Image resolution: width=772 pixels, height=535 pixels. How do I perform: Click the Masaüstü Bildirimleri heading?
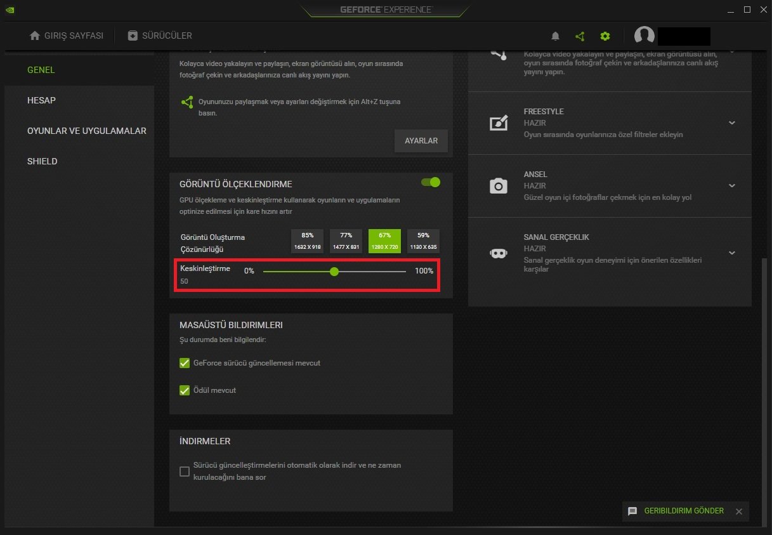click(231, 325)
